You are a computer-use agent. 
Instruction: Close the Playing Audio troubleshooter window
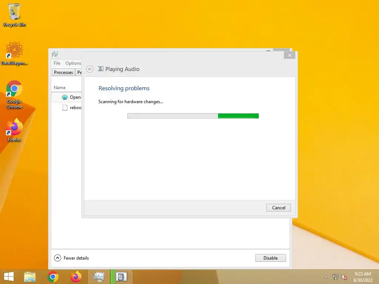[289, 55]
